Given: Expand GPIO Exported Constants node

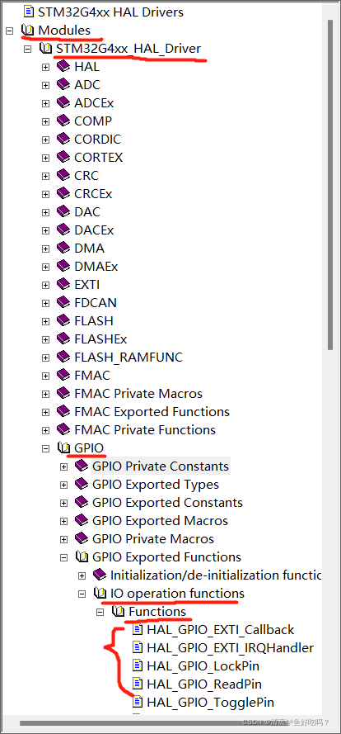Looking at the screenshot, I should pos(63,503).
